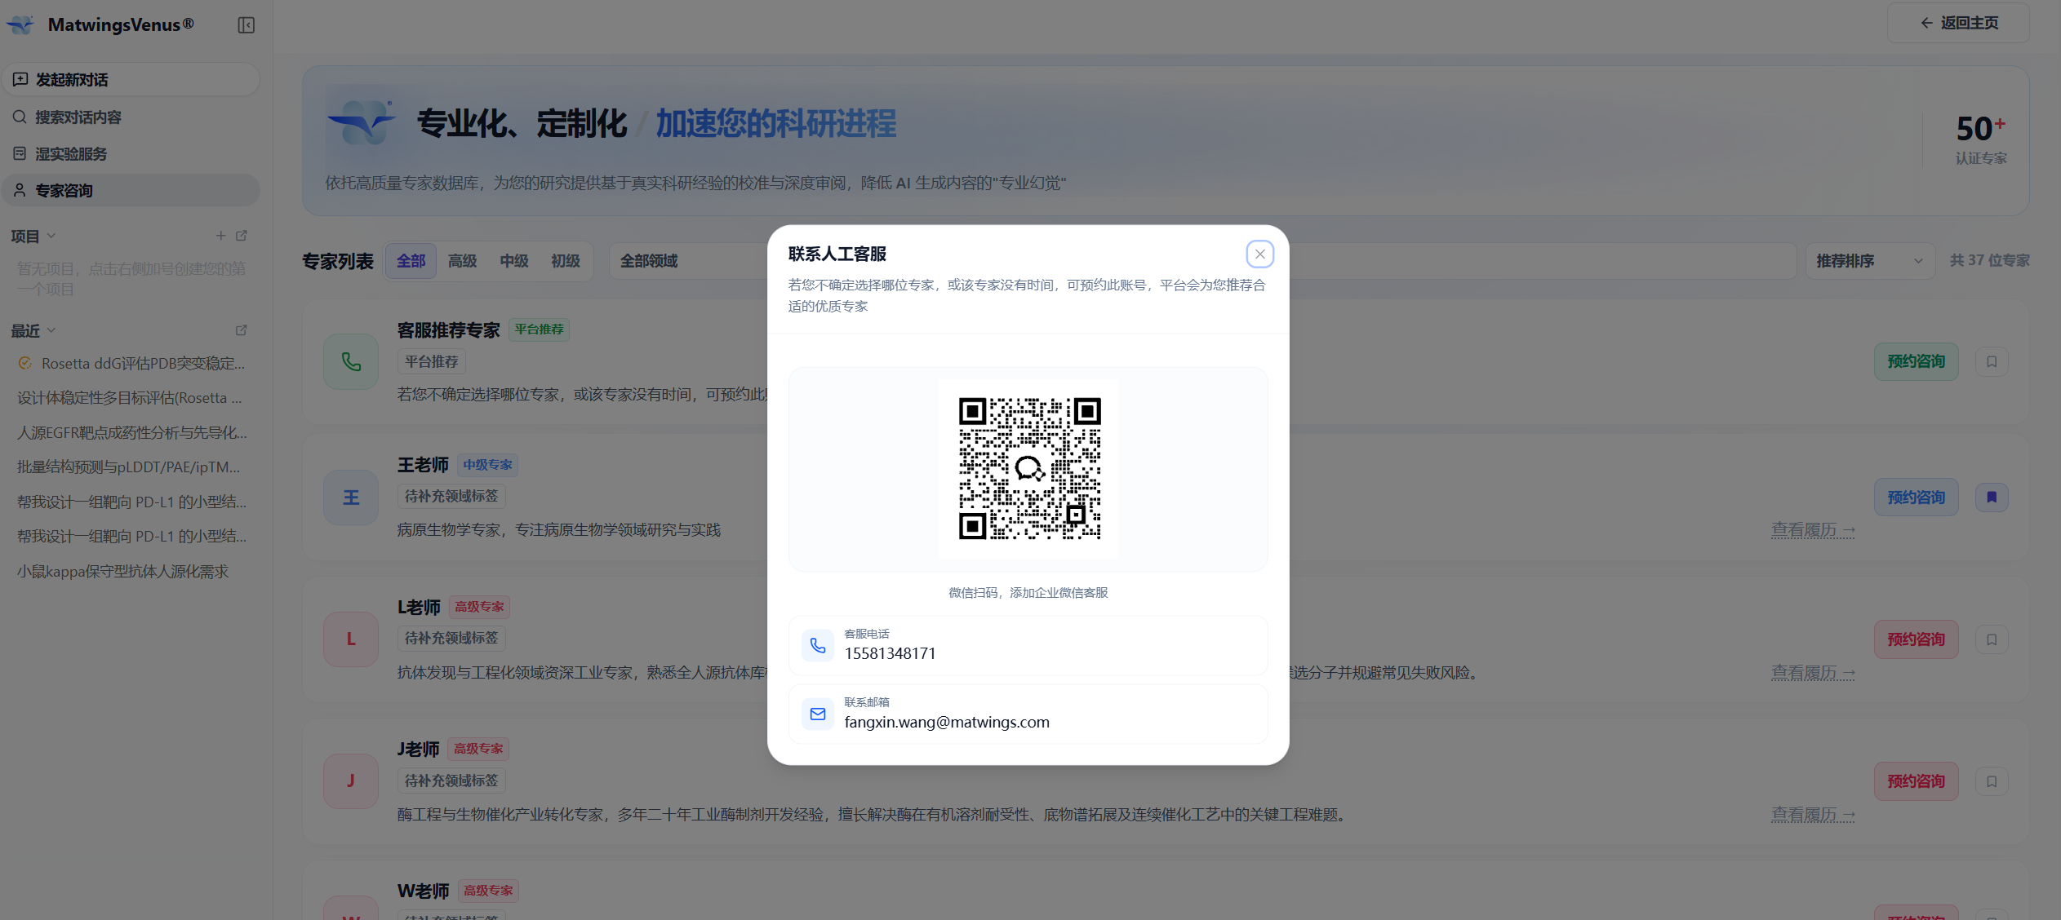Collapse the 项目 section chevron

coord(51,236)
